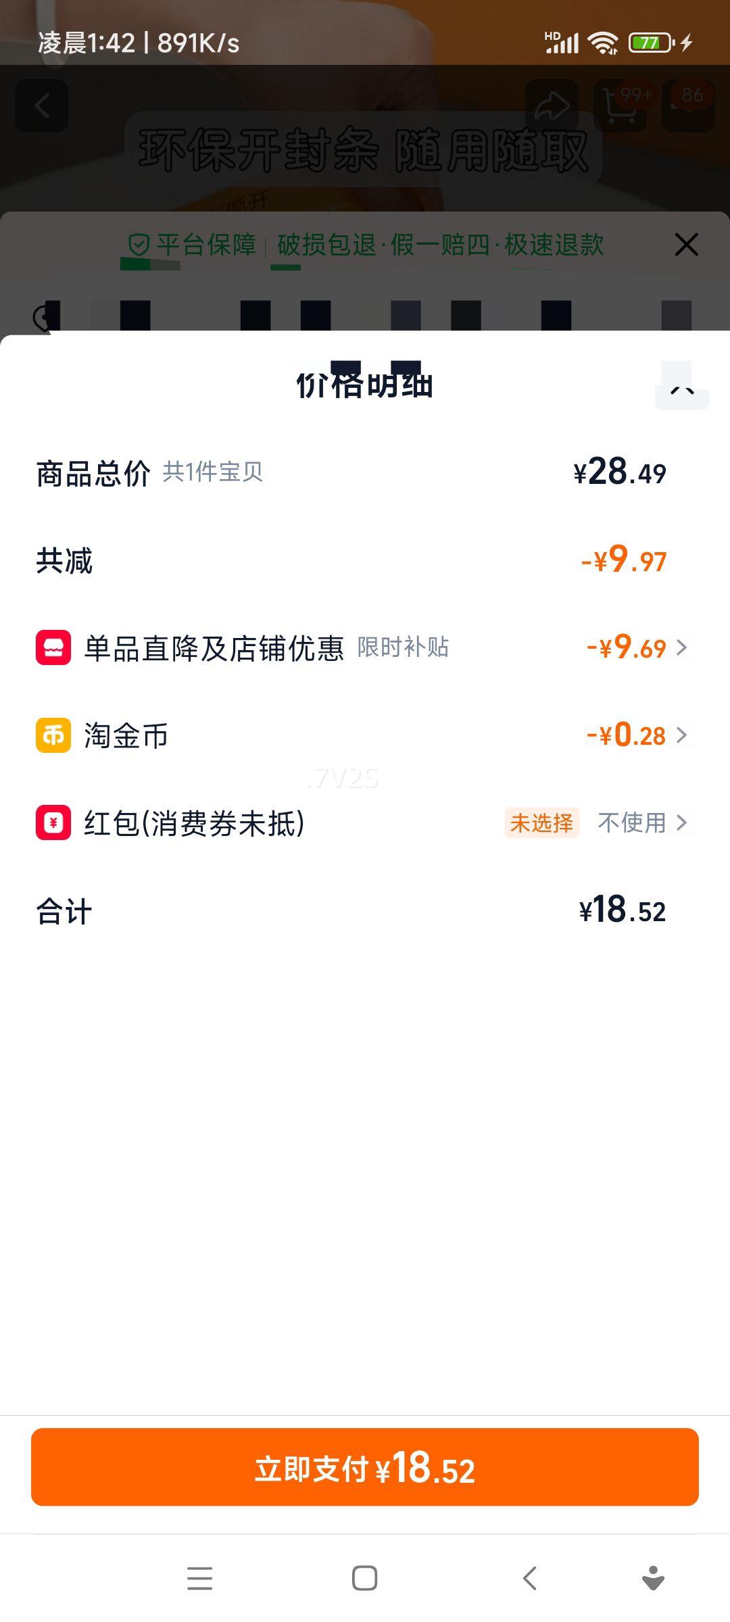730x1622 pixels.
Task: Tap the red envelope 红包 icon
Action: click(x=53, y=822)
